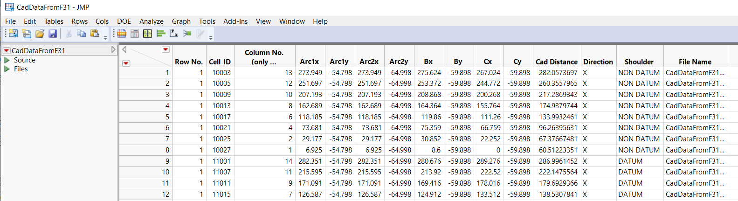Open the Analyze menu
Screen dimensions: 738x201
pos(151,21)
